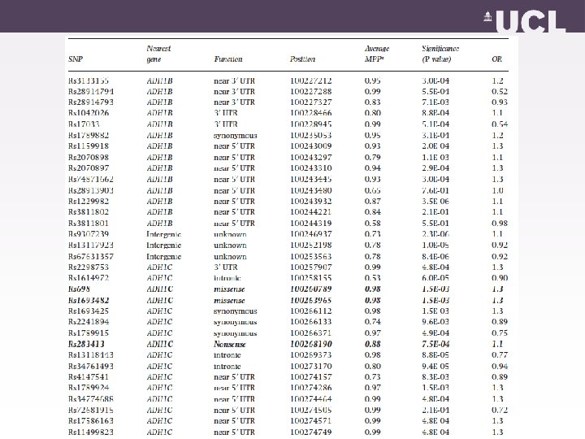The image size is (585, 439).
Task: Click bold position value 100260789
Action: click(310, 289)
